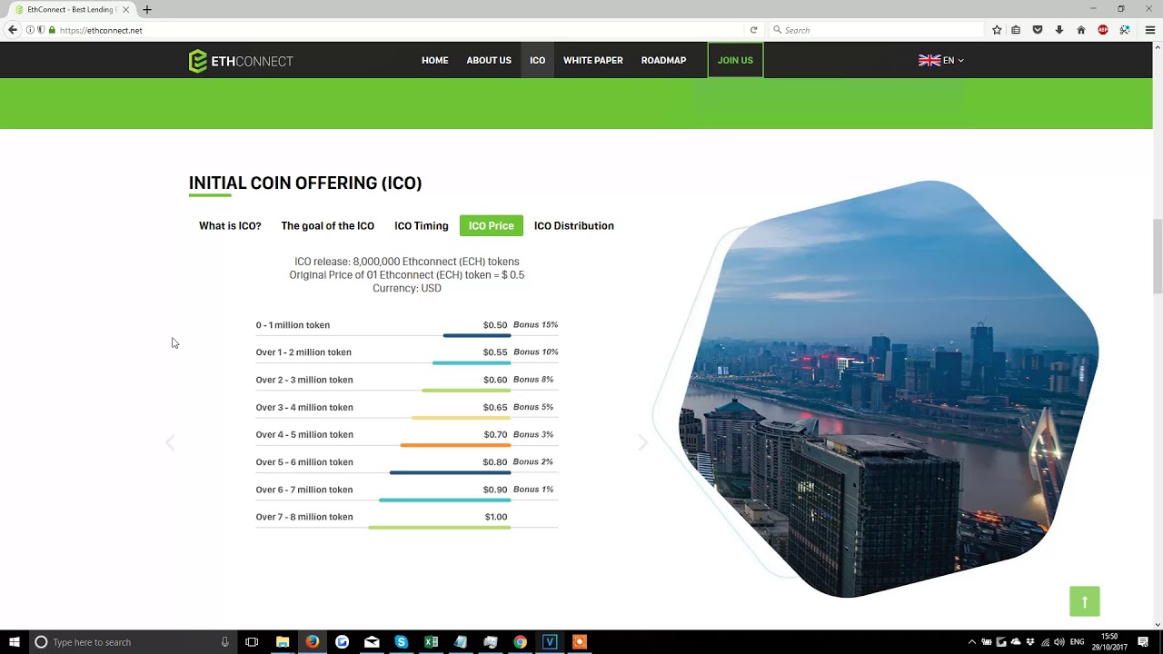
Task: Go to previous ICO slide arrow
Action: (170, 443)
